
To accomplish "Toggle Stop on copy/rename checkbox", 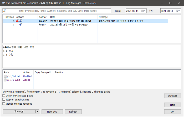I will (x=4, y=100).
